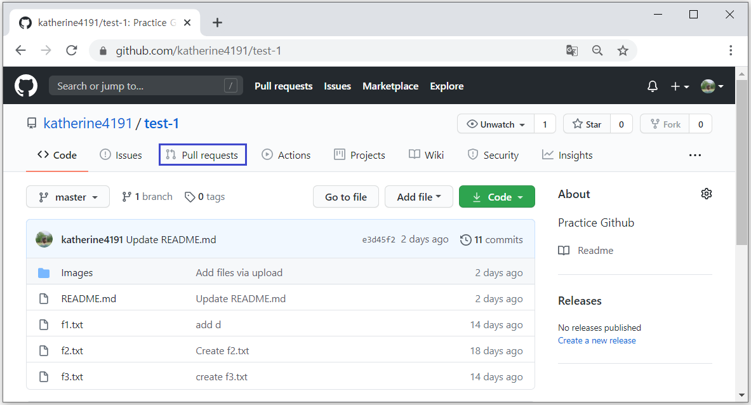
Task: Open f1.txt file
Action: 72,324
